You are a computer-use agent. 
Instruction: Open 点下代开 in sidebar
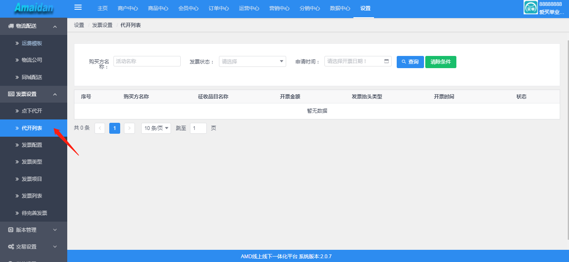pos(34,111)
